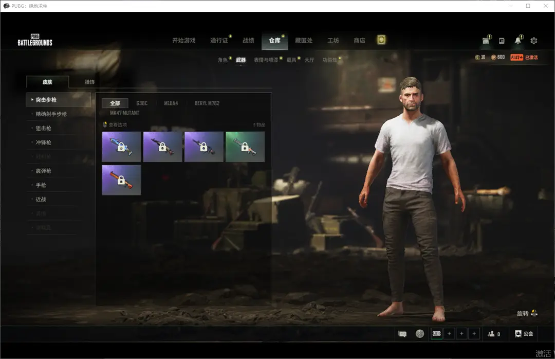Select the locked skin on green background
Image resolution: width=555 pixels, height=359 pixels.
pos(245,147)
